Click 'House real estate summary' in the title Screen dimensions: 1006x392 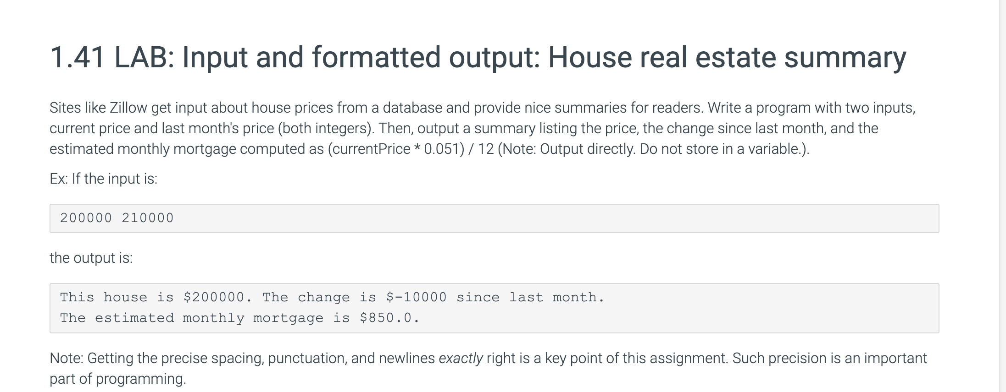(x=727, y=58)
